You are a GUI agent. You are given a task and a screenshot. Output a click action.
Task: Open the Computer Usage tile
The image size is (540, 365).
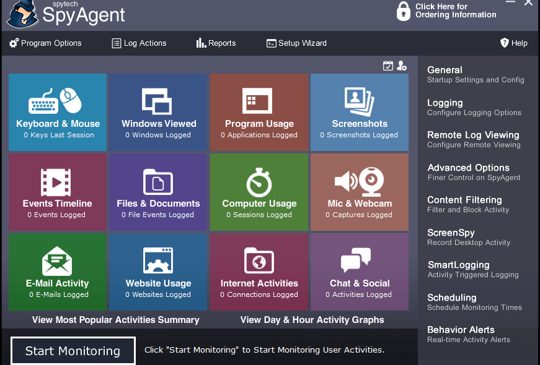coord(259,192)
